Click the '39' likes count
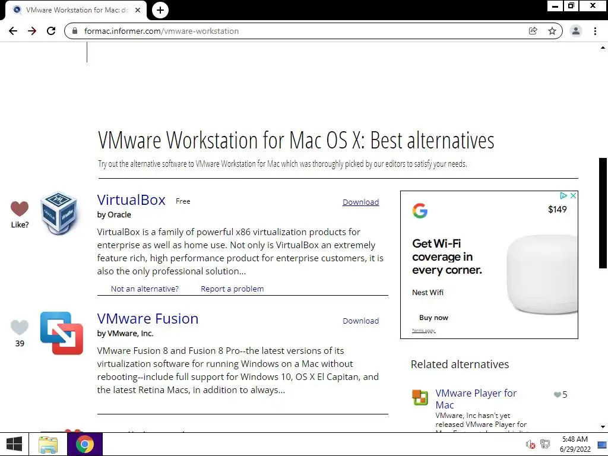 20,344
